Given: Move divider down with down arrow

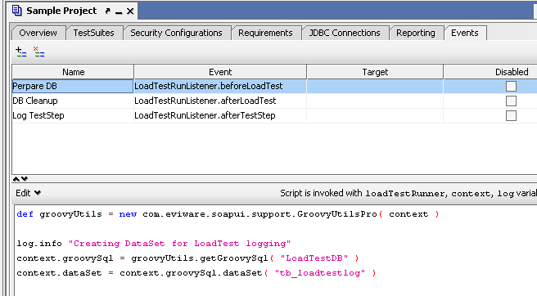Looking at the screenshot, I should (x=25, y=178).
